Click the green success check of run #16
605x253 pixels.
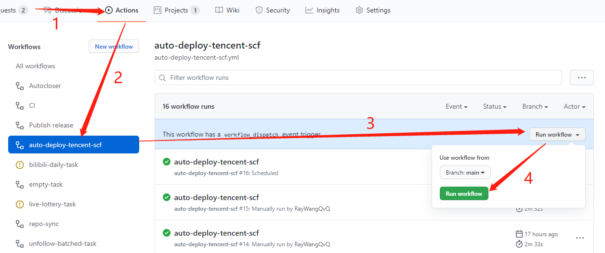pyautogui.click(x=167, y=162)
